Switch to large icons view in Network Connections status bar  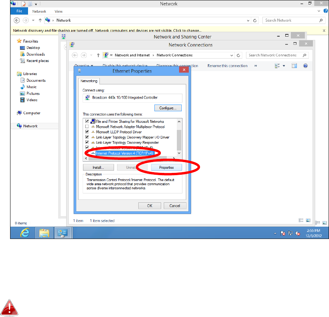[308, 220]
